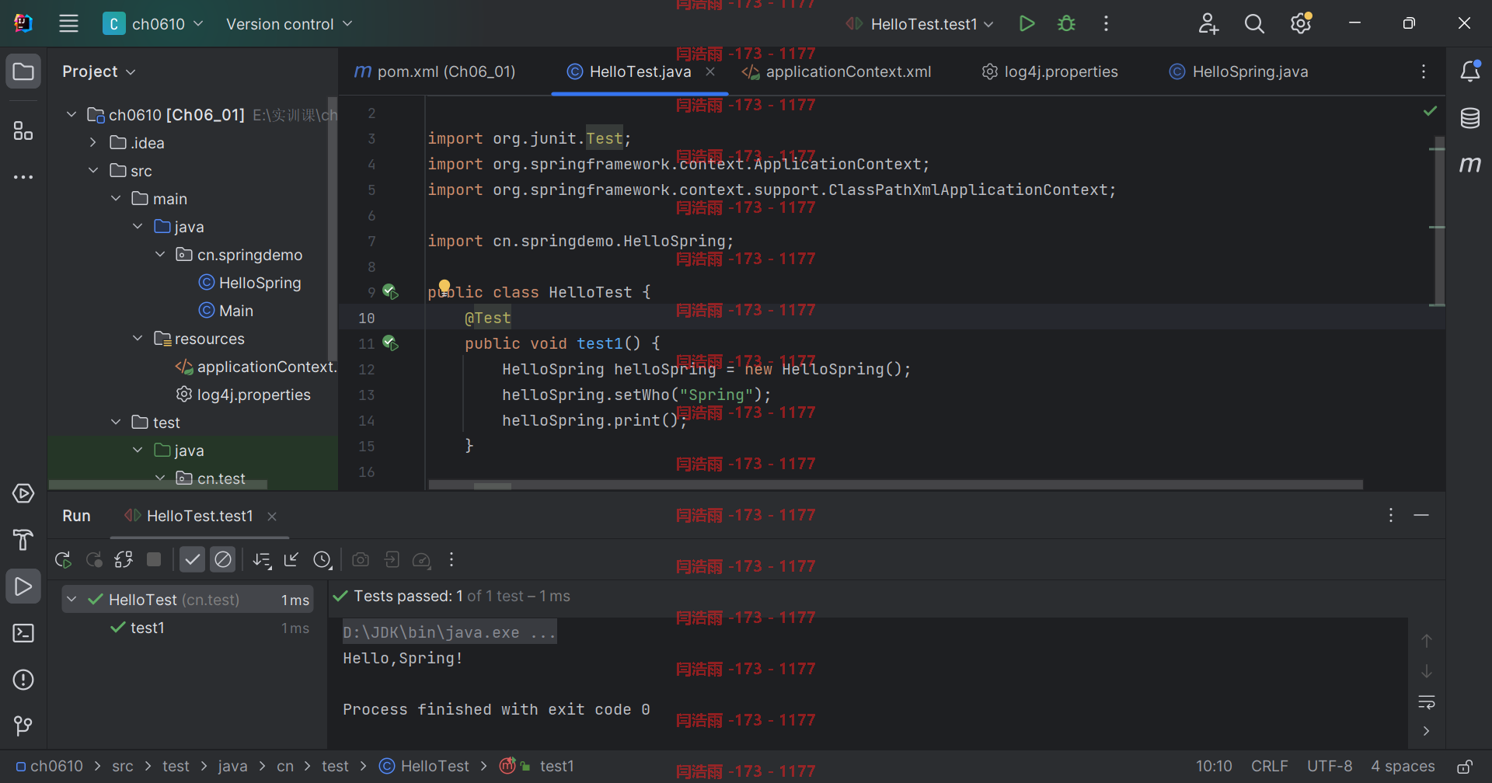The height and width of the screenshot is (783, 1492).
Task: Collapse the main folder
Action: pyautogui.click(x=116, y=199)
